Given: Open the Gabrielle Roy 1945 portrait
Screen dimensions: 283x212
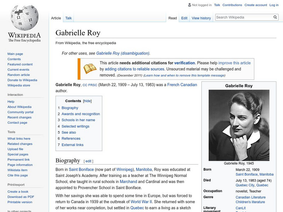Looking at the screenshot, I should tap(239, 125).
